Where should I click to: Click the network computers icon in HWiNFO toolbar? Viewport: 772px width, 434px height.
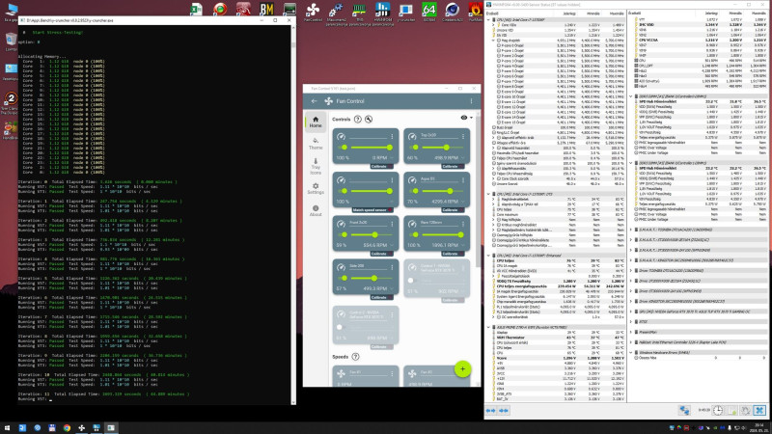click(684, 410)
